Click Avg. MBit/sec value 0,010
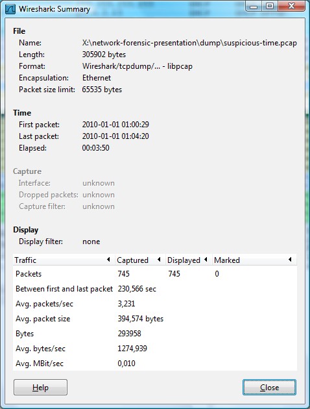 coord(126,364)
